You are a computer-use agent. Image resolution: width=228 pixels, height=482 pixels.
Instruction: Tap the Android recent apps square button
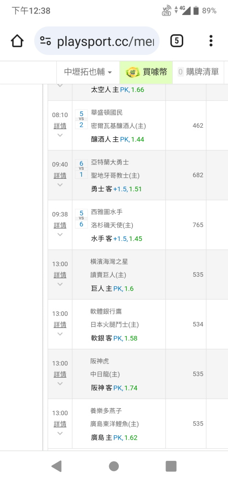pos(171,466)
